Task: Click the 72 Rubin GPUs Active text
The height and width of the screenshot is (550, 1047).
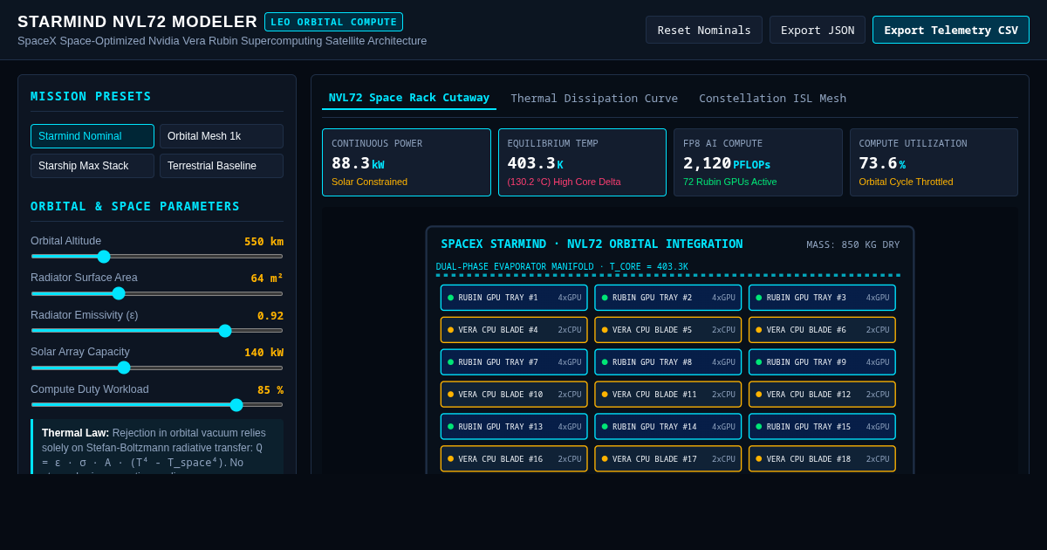Action: (729, 182)
